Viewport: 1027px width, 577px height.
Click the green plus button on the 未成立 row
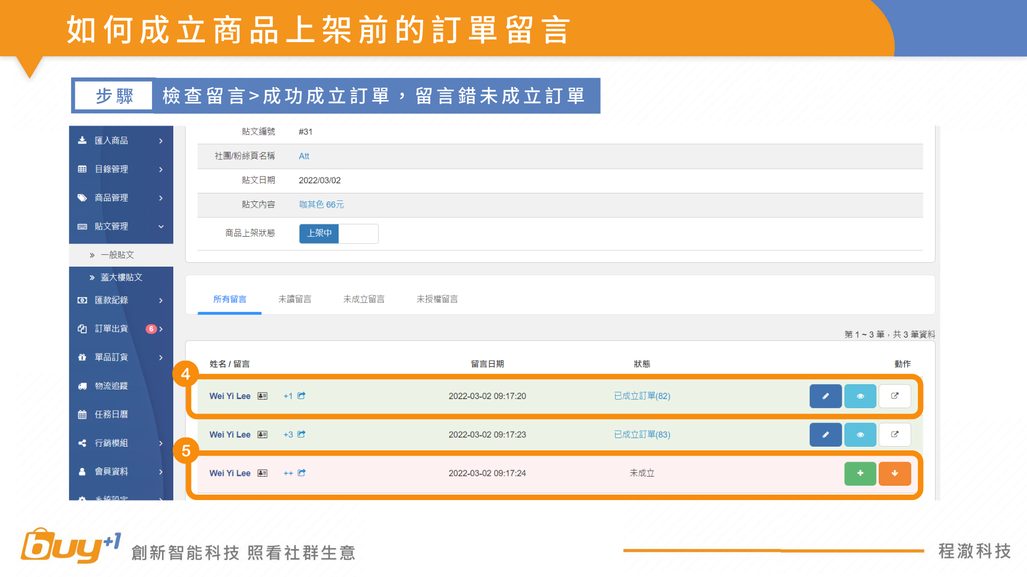click(860, 473)
